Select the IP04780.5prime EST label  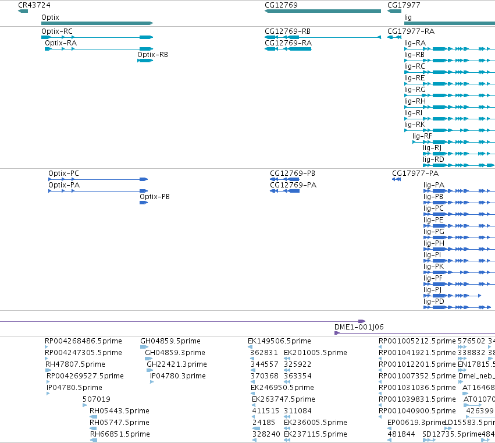coord(74,388)
